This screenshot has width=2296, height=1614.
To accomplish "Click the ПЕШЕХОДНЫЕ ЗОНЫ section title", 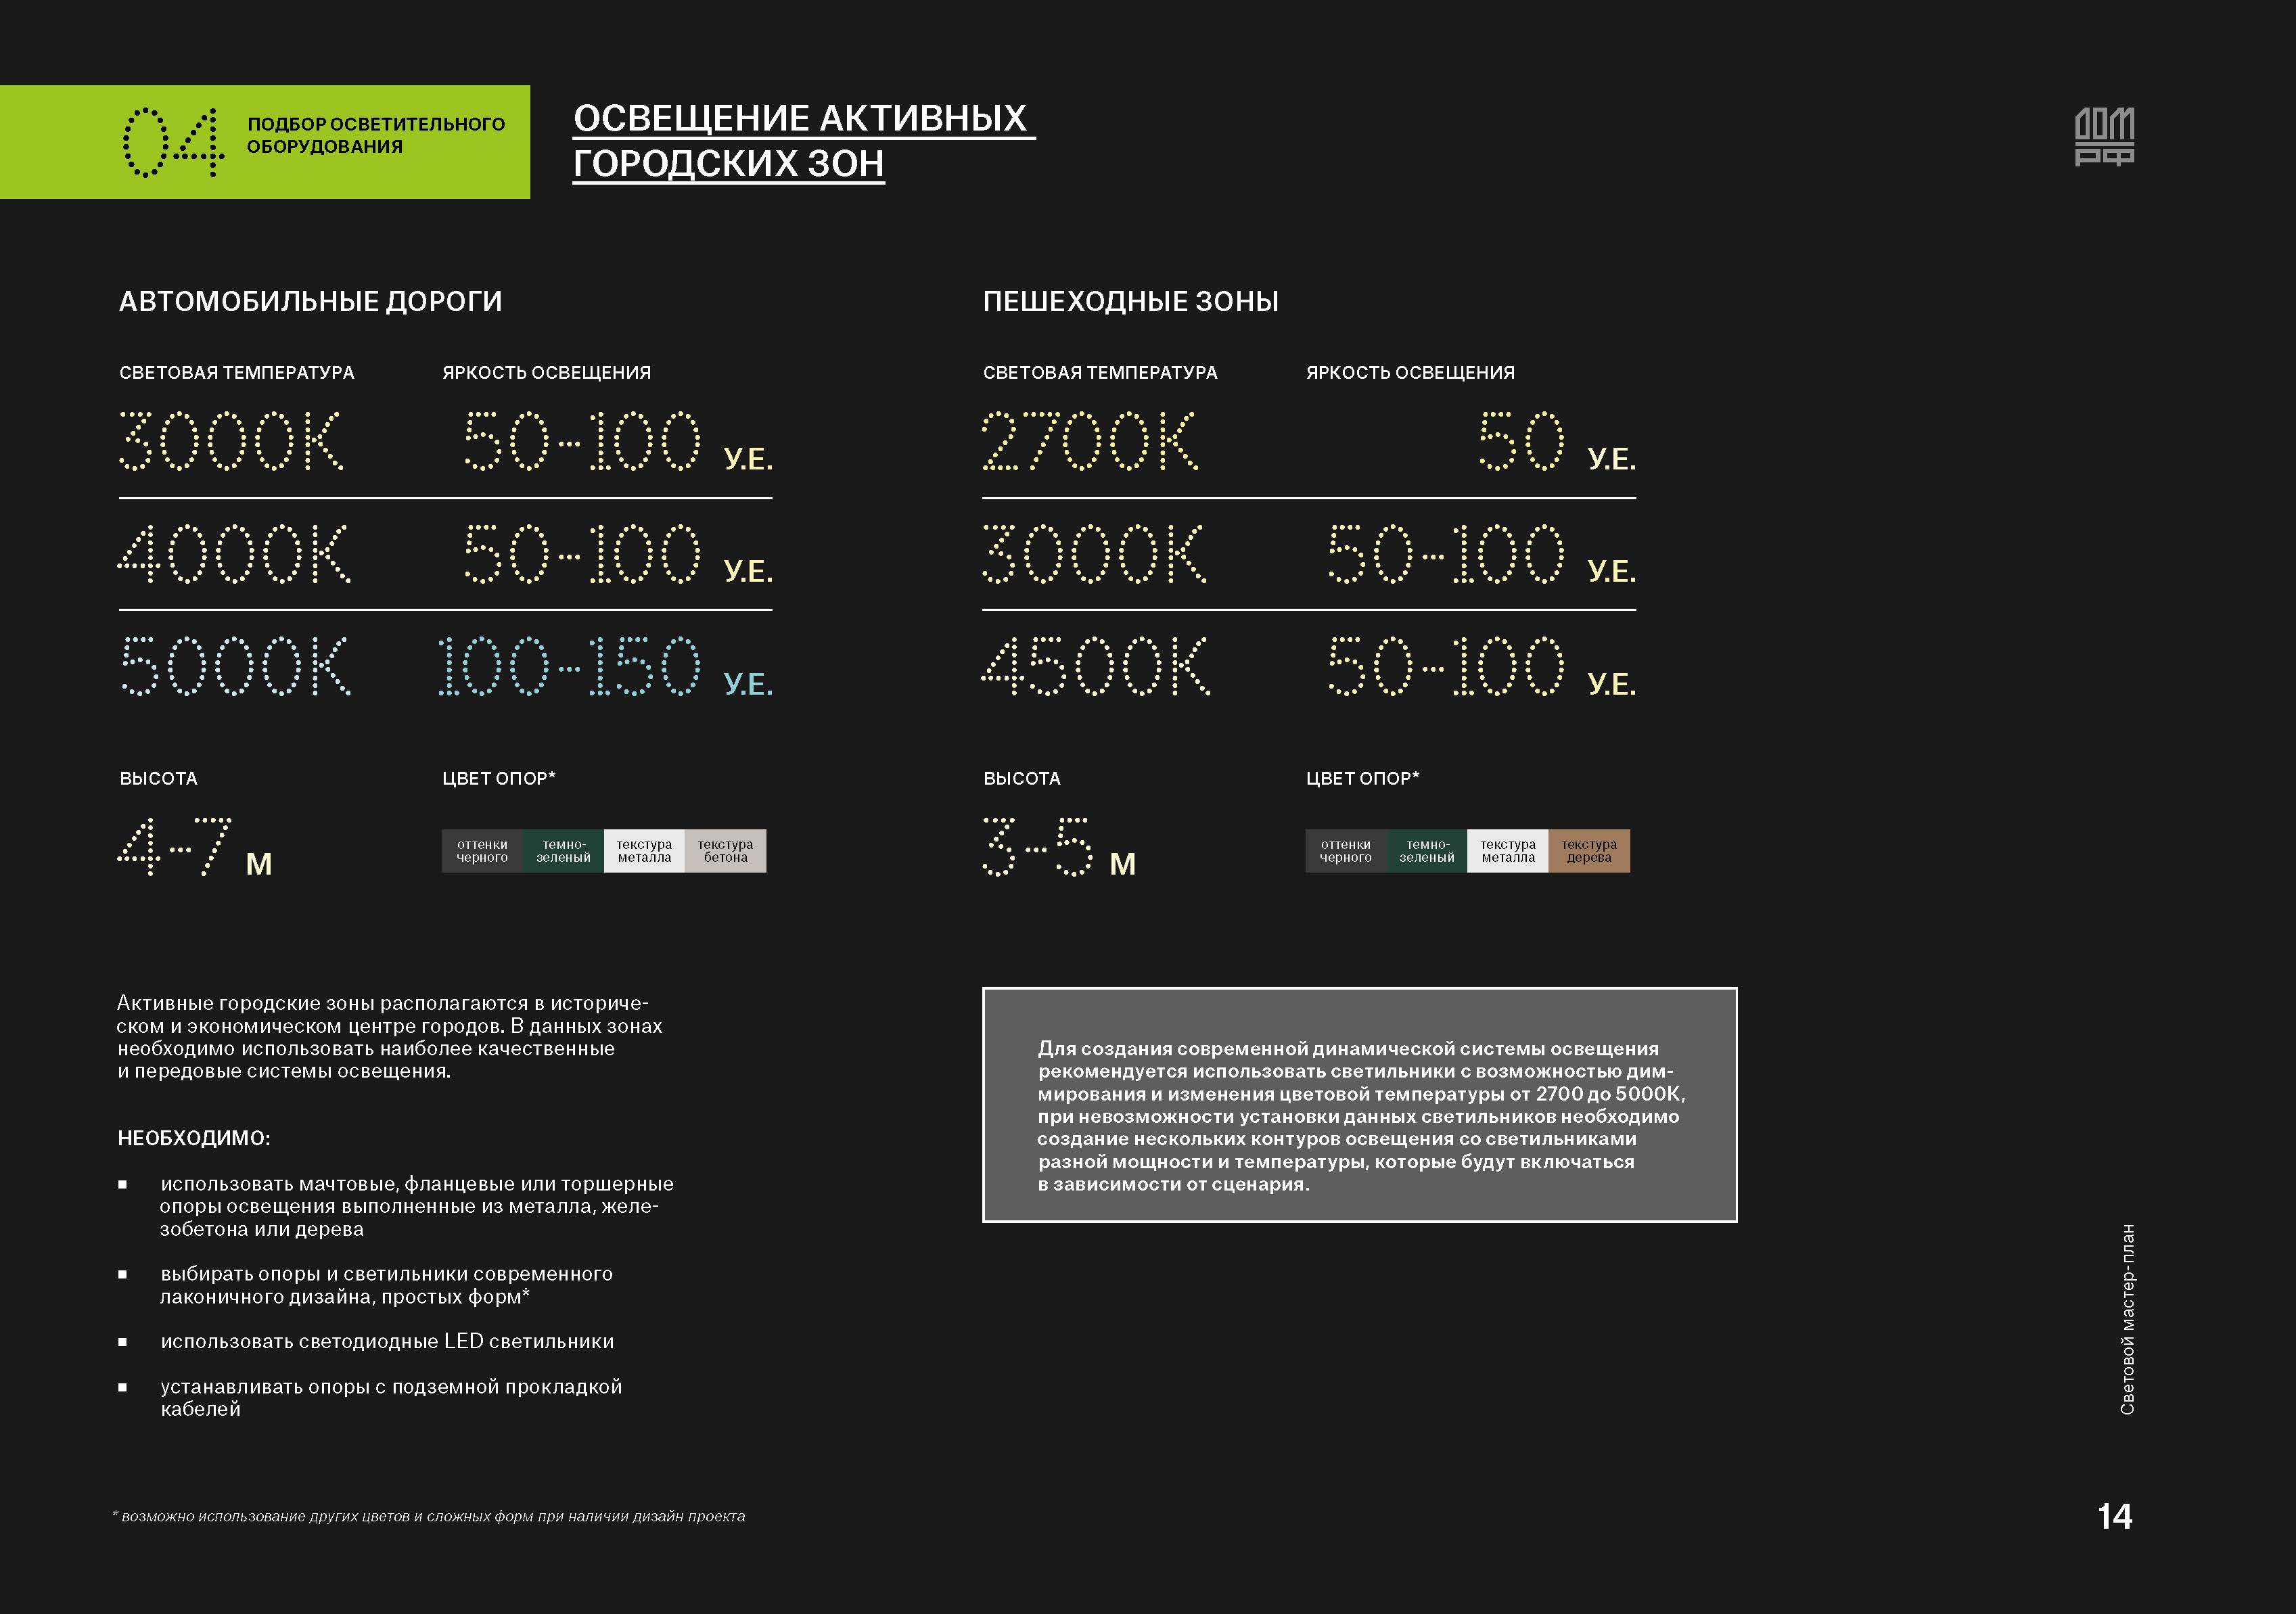I will (x=1130, y=301).
